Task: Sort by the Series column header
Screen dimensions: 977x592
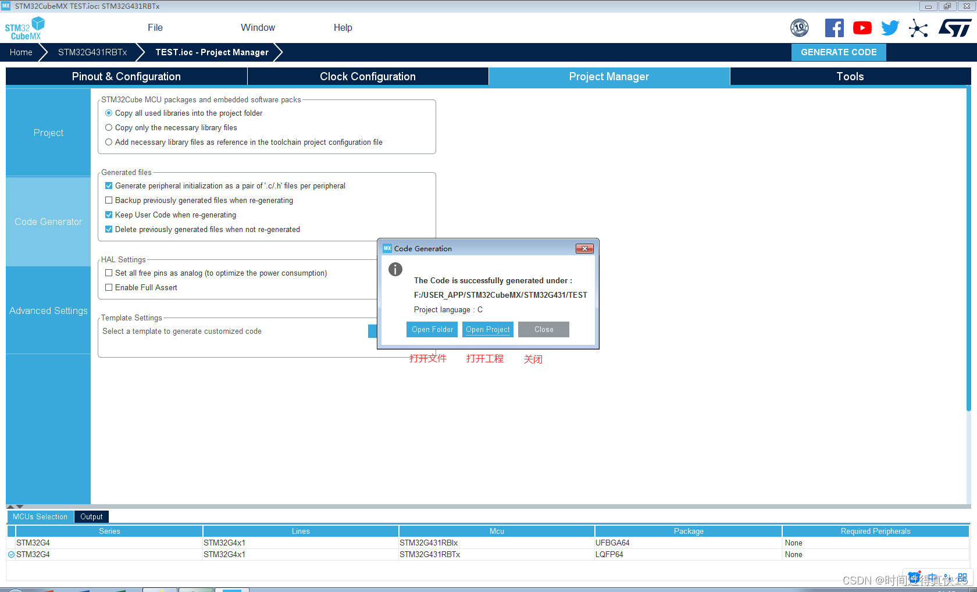Action: click(109, 531)
